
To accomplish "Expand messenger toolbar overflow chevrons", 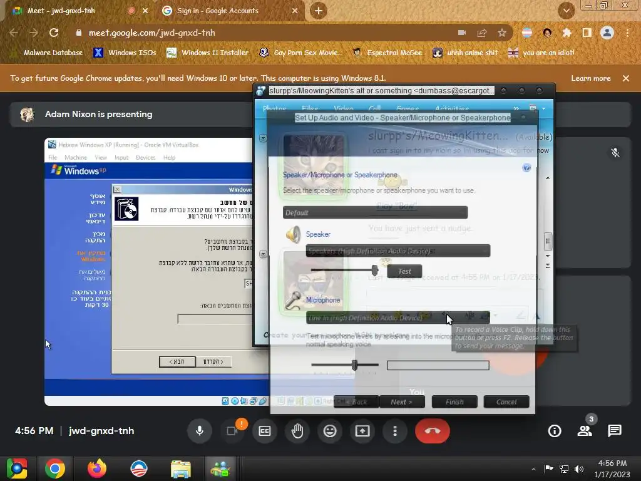I will pyautogui.click(x=516, y=108).
